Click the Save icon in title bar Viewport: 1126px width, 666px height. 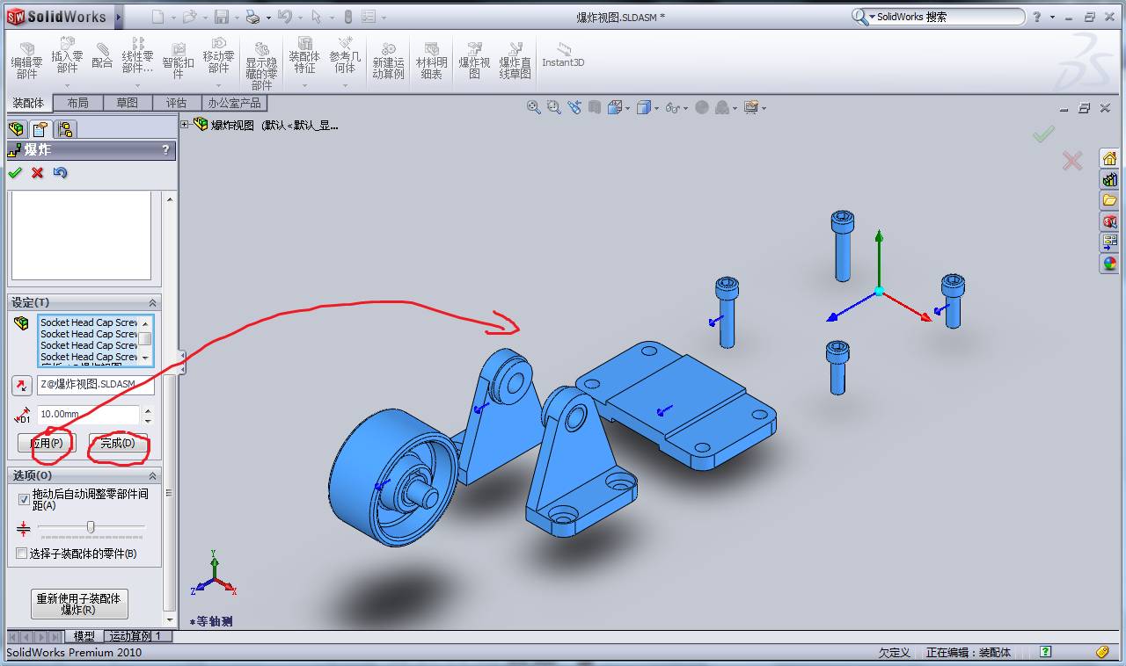(x=222, y=17)
